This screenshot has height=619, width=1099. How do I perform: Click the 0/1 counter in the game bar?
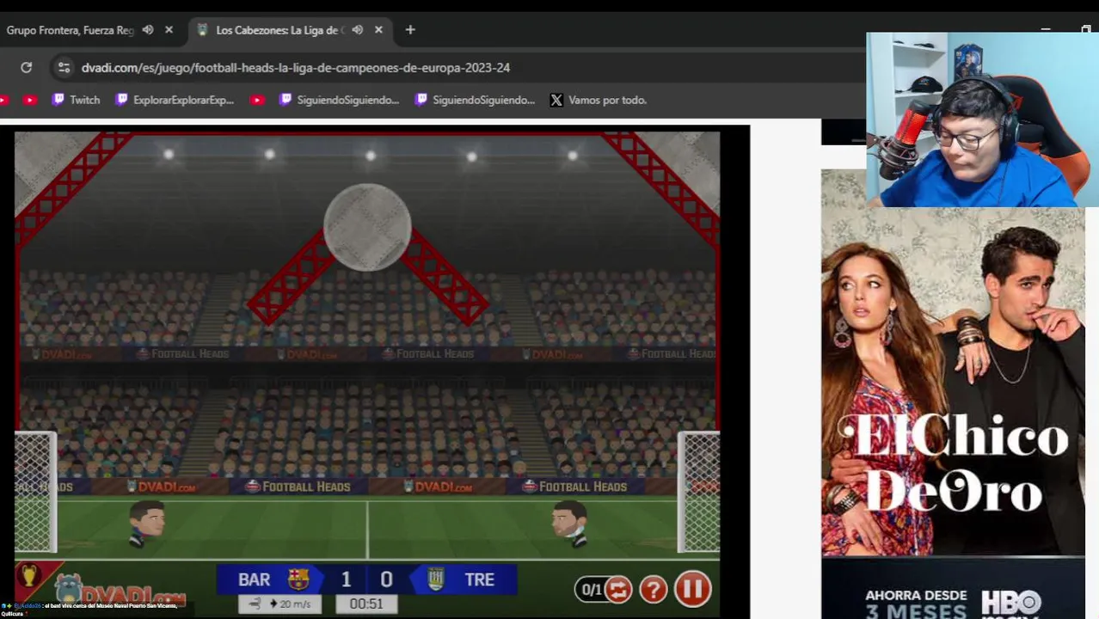[x=592, y=590]
